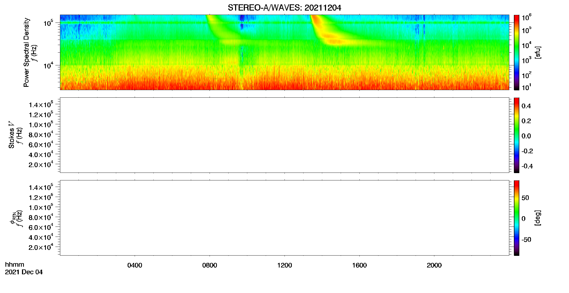The width and height of the screenshot is (569, 293).
Task: Click the 10^1 label on the sfu color bar
Action: click(x=526, y=87)
